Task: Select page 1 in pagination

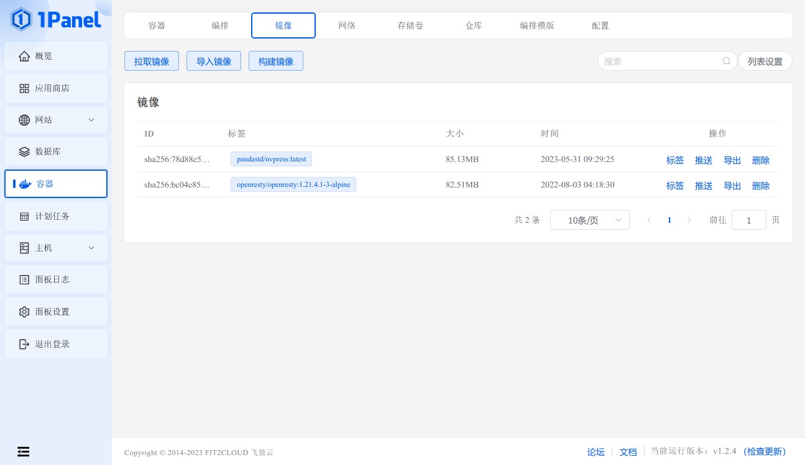Action: (669, 220)
